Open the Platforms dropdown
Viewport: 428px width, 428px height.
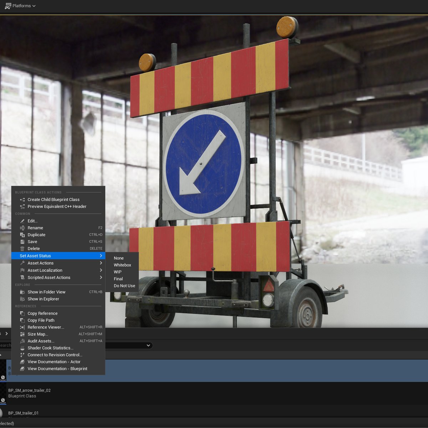coord(20,6)
